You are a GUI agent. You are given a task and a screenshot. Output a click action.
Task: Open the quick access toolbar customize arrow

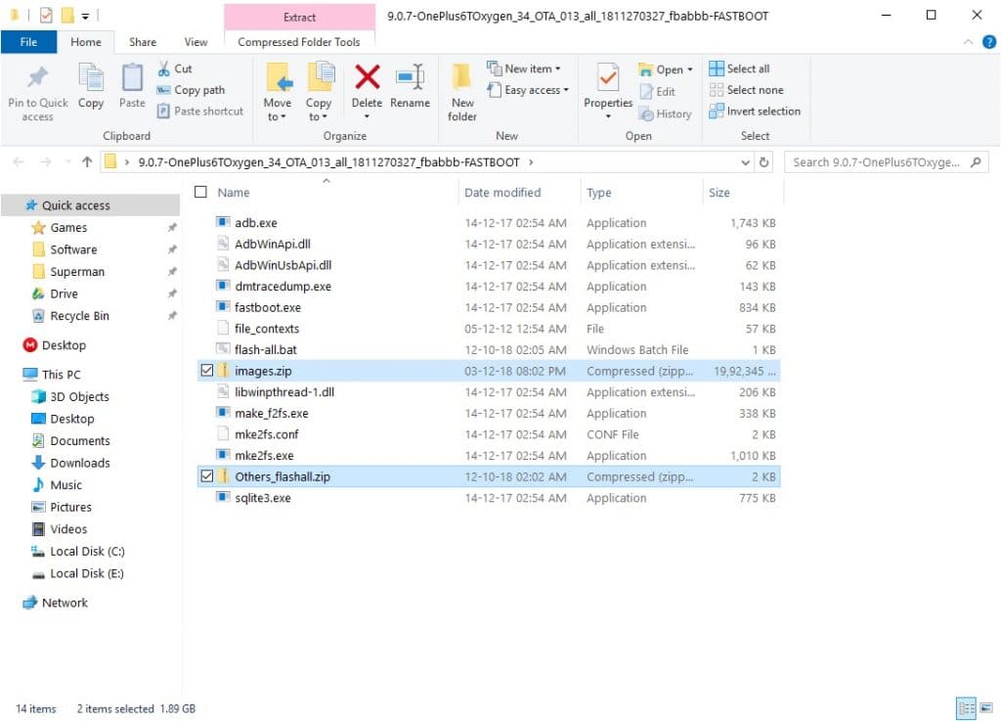(x=85, y=16)
